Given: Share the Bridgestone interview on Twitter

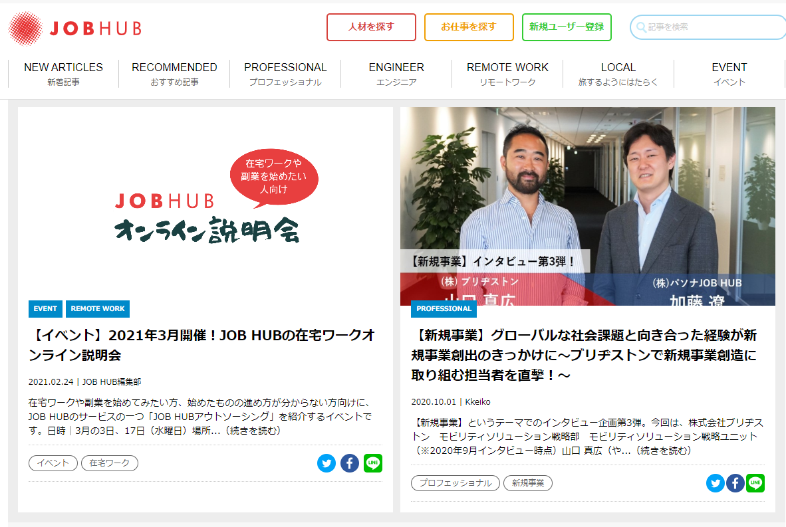Looking at the screenshot, I should pos(716,483).
